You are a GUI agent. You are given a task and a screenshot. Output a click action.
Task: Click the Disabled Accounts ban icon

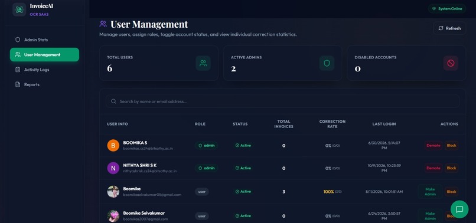click(x=451, y=63)
